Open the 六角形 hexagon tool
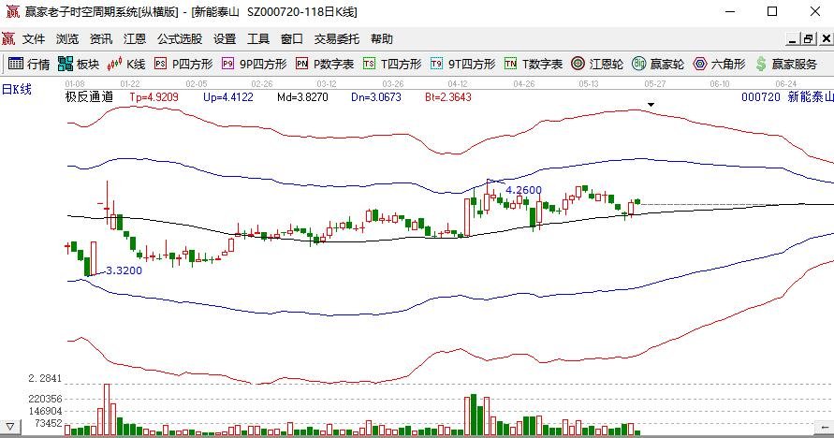 pyautogui.click(x=719, y=65)
